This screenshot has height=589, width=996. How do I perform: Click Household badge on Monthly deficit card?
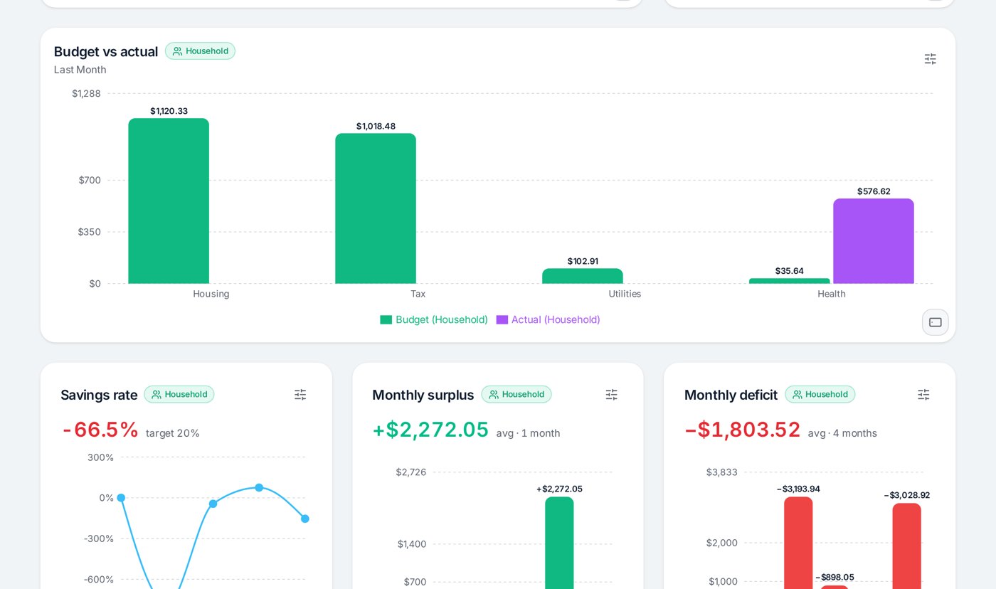coord(820,394)
